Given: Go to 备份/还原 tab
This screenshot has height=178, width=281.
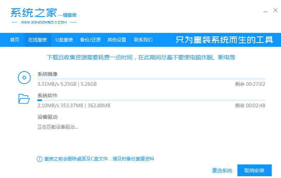Looking at the screenshot, I should [x=90, y=40].
